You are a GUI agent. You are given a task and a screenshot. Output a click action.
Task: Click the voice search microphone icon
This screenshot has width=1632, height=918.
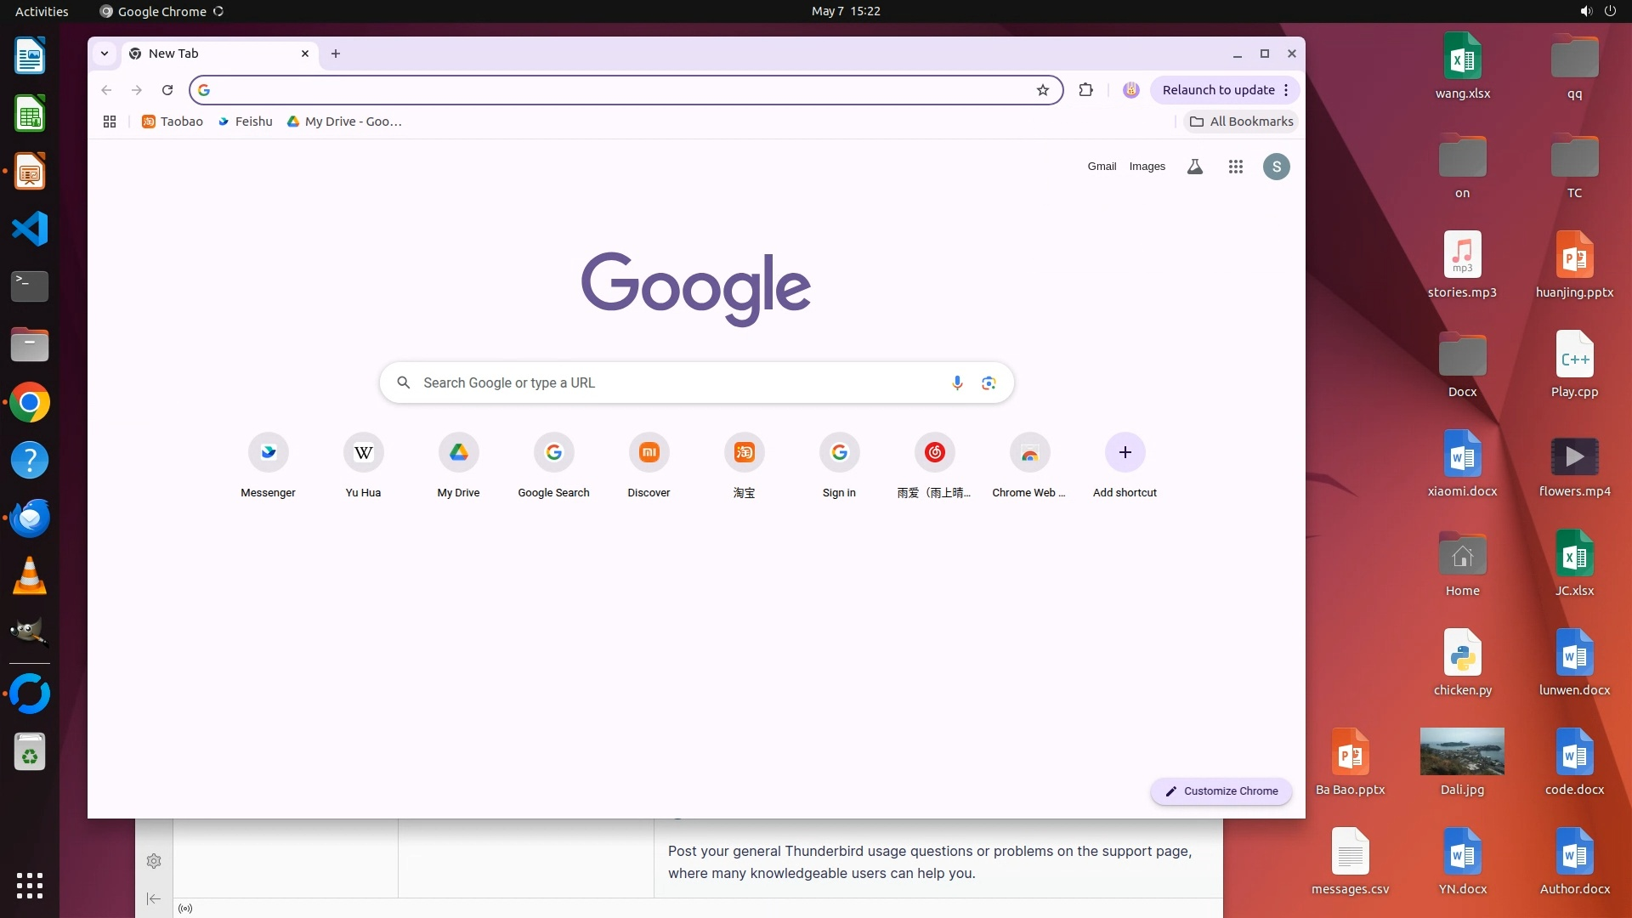tap(957, 382)
